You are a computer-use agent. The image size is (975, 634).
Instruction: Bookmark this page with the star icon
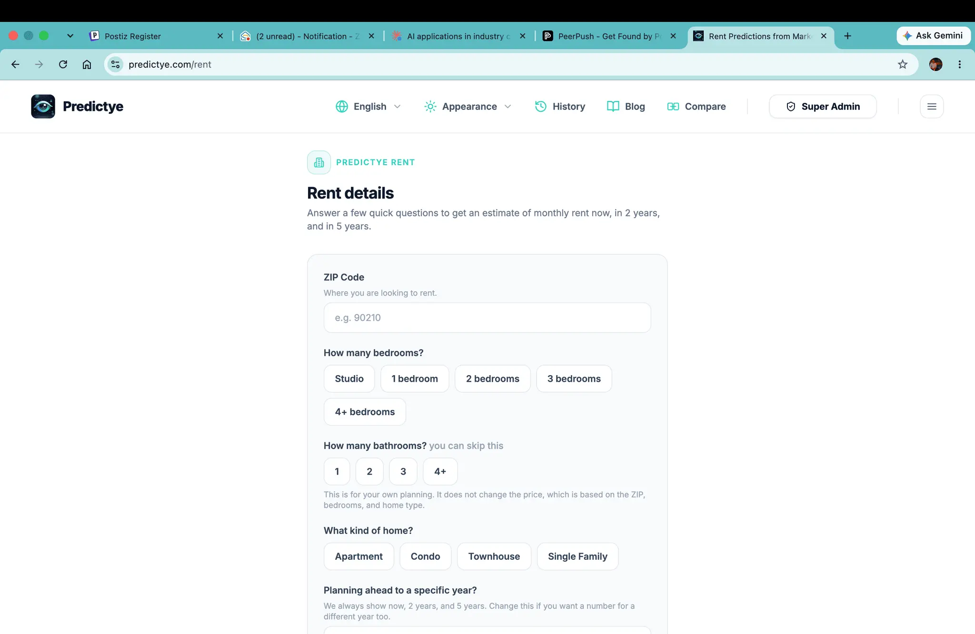pyautogui.click(x=902, y=64)
